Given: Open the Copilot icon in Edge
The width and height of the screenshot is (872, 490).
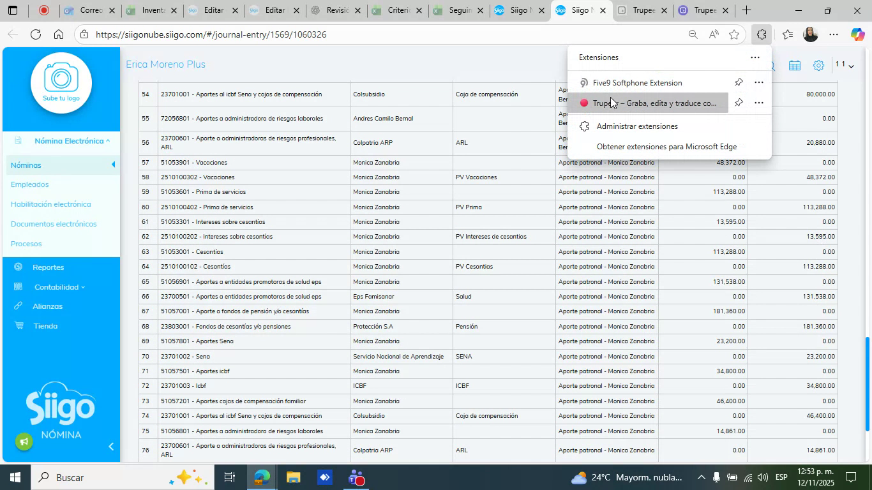Looking at the screenshot, I should click(x=857, y=34).
